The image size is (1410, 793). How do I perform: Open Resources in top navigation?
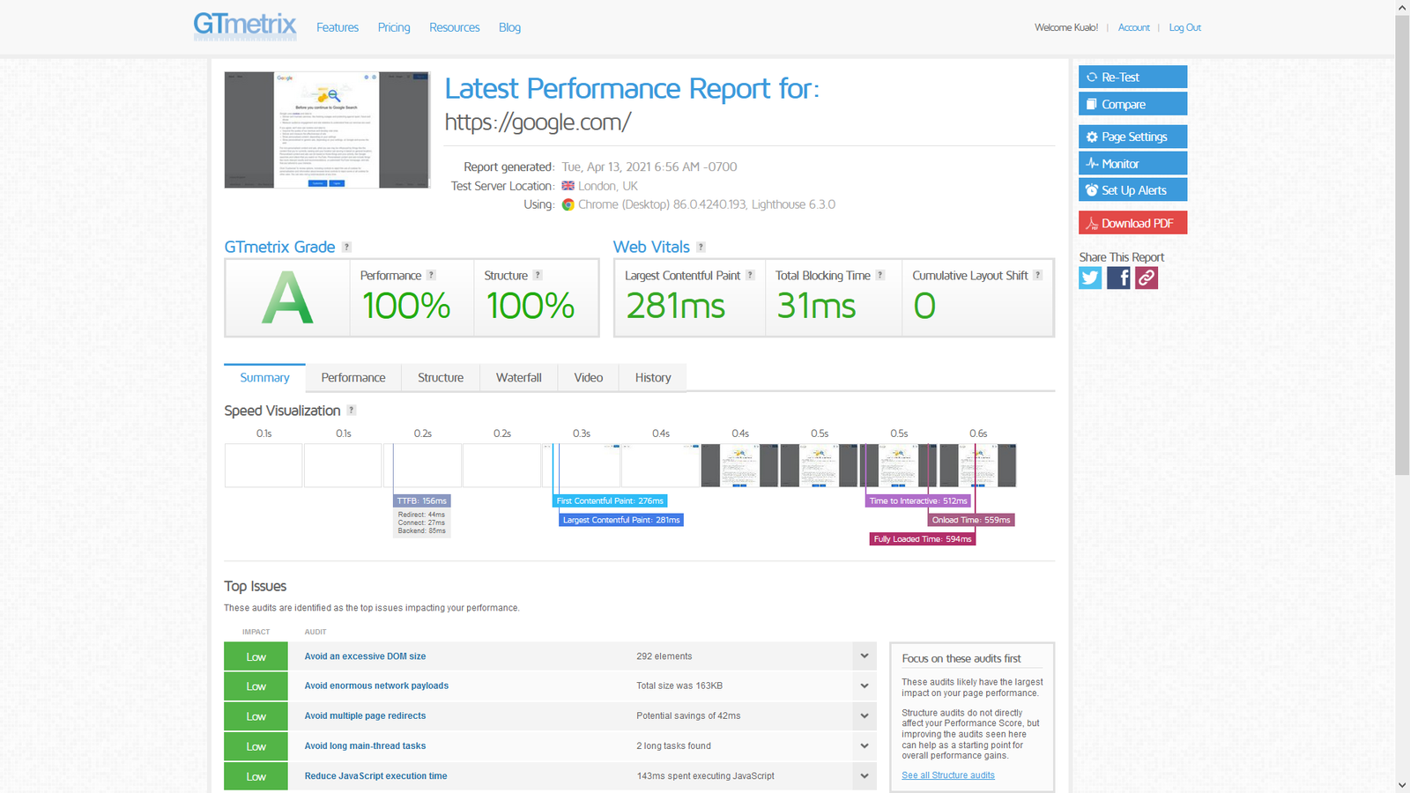(455, 27)
